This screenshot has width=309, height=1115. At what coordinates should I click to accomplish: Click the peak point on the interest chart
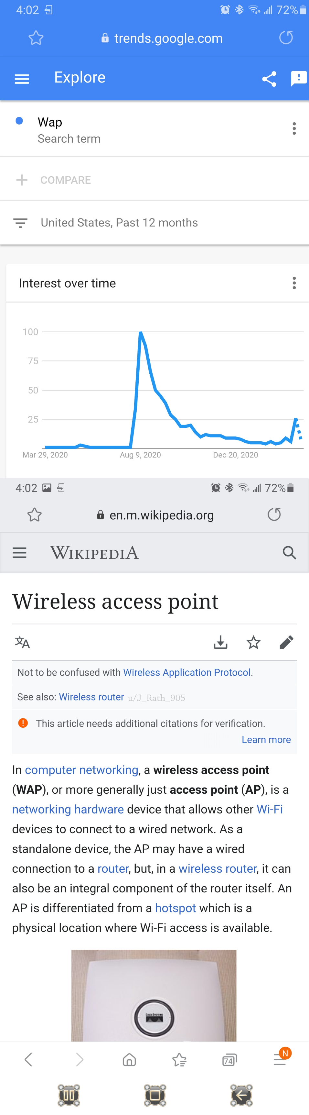click(x=141, y=332)
